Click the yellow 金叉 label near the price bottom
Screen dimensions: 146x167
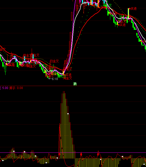click(x=55, y=73)
